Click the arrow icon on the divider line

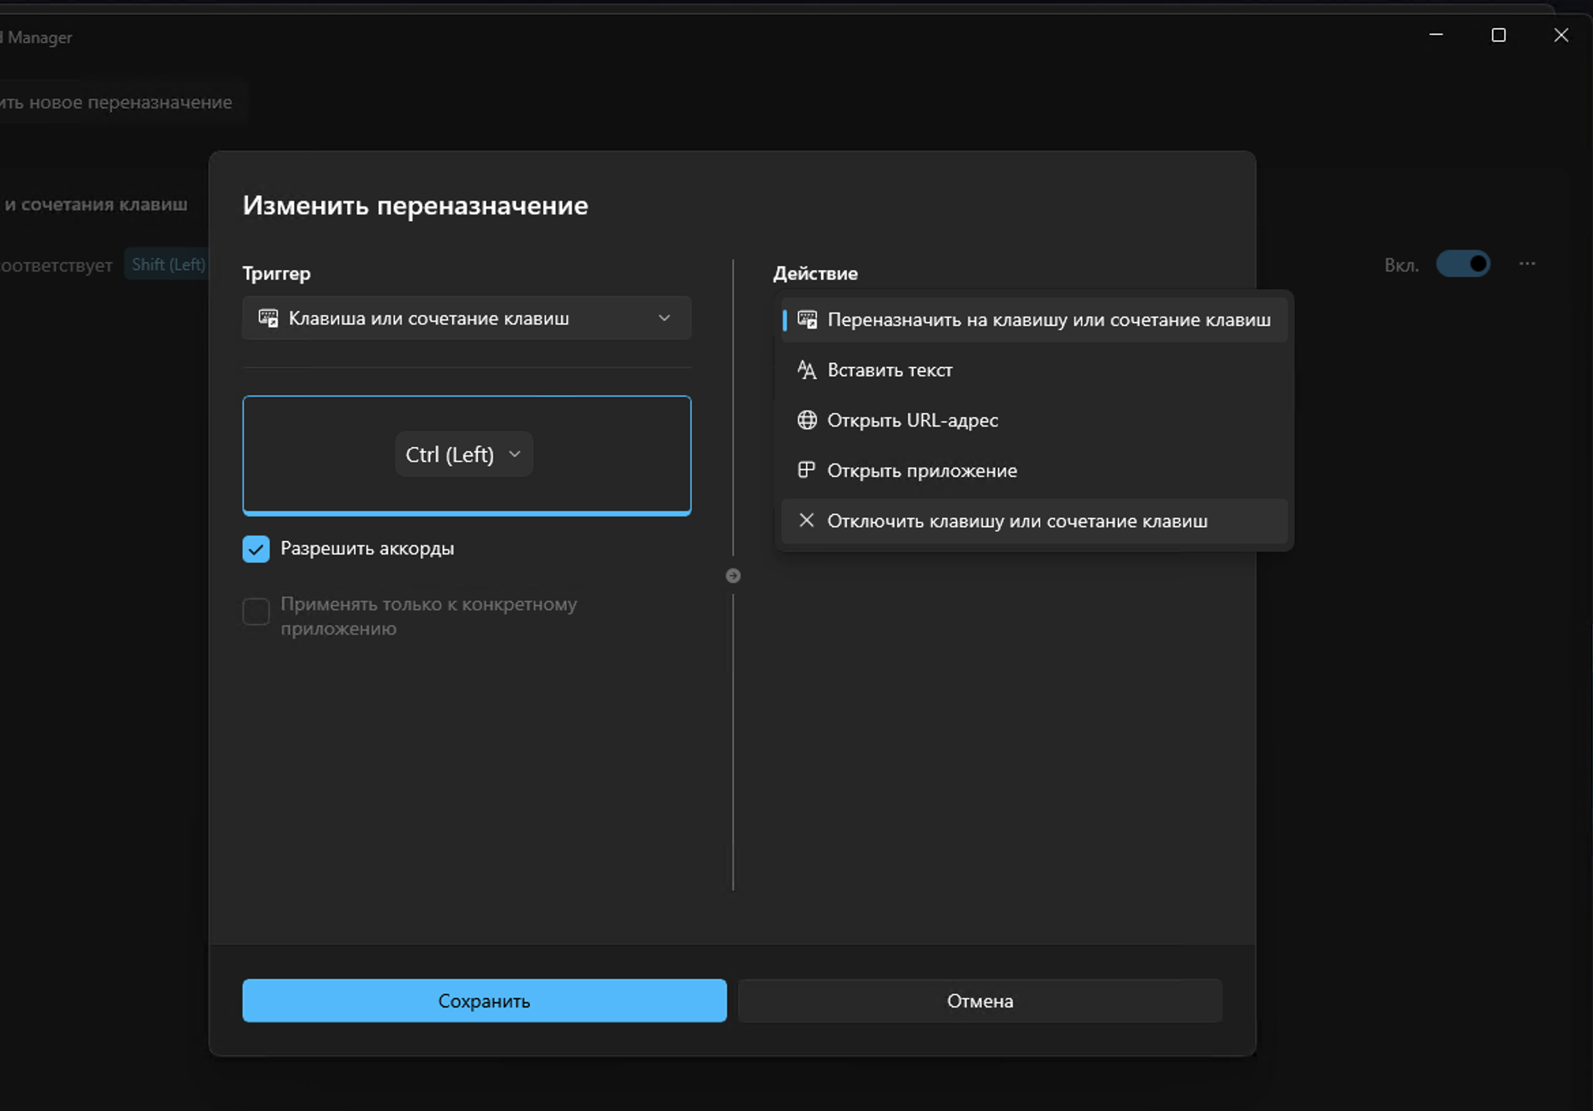click(733, 576)
